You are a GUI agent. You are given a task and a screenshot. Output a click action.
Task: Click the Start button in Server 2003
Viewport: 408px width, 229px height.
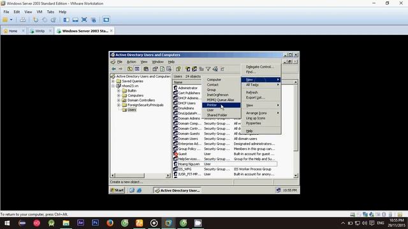tap(117, 190)
